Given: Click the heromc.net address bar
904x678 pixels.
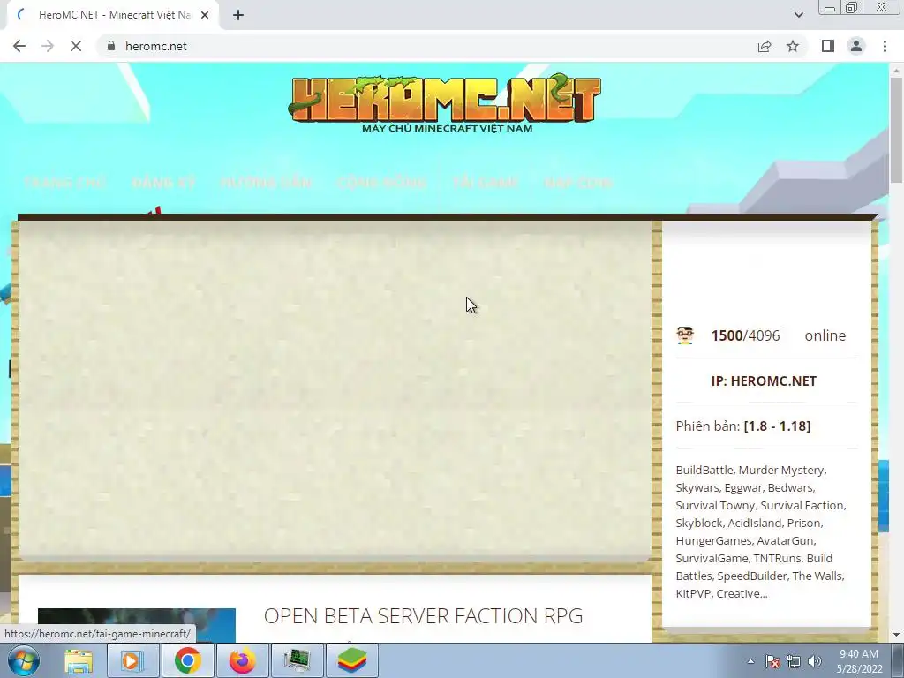Looking at the screenshot, I should [x=426, y=46].
